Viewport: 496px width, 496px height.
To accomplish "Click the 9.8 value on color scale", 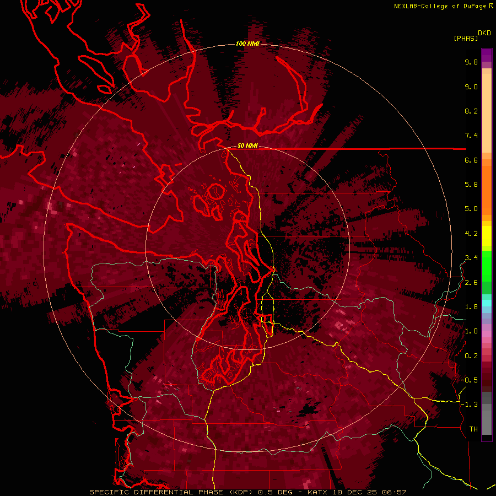I will click(x=471, y=62).
